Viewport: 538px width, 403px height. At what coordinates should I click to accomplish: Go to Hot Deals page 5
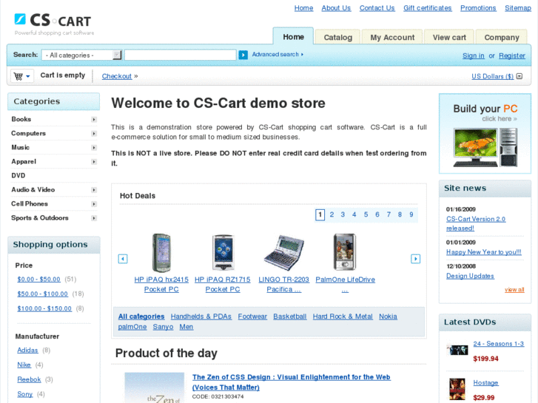(366, 214)
